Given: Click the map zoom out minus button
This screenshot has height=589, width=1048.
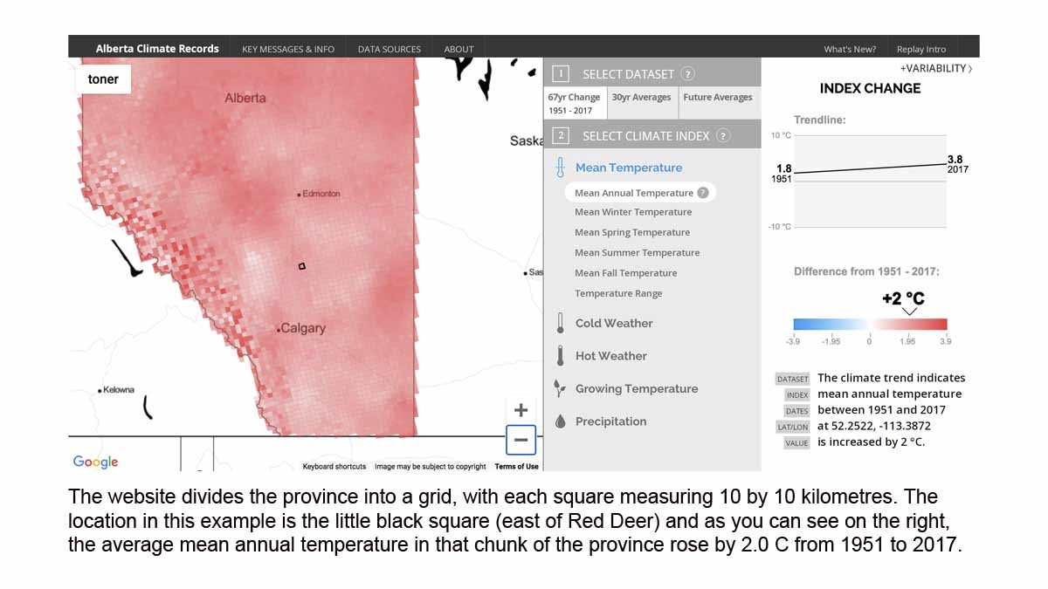Looking at the screenshot, I should tap(521, 440).
